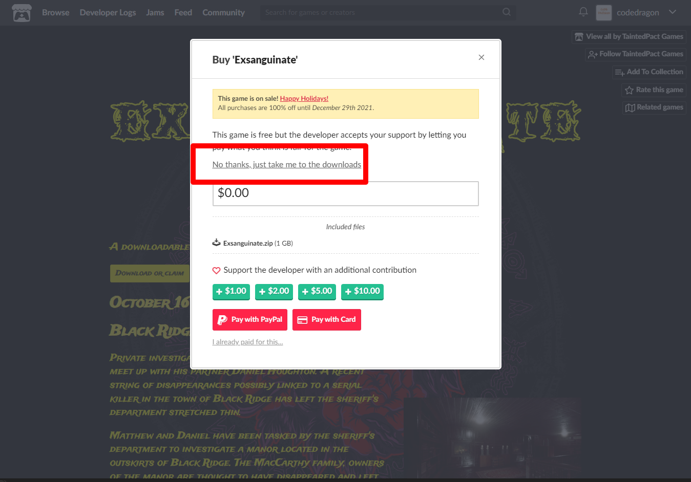Click the search magnifier icon
Screen dimensions: 691x482
506,12
